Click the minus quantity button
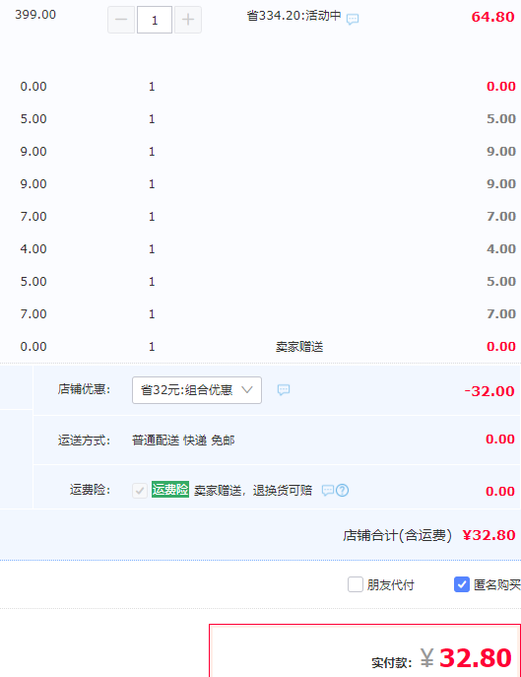Viewport: 521px width, 677px height. point(121,20)
